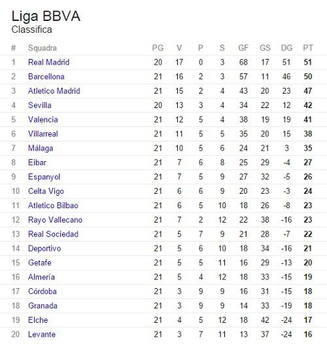The height and width of the screenshot is (349, 327).
Task: Open the Real Madrid team link
Action: 48,62
